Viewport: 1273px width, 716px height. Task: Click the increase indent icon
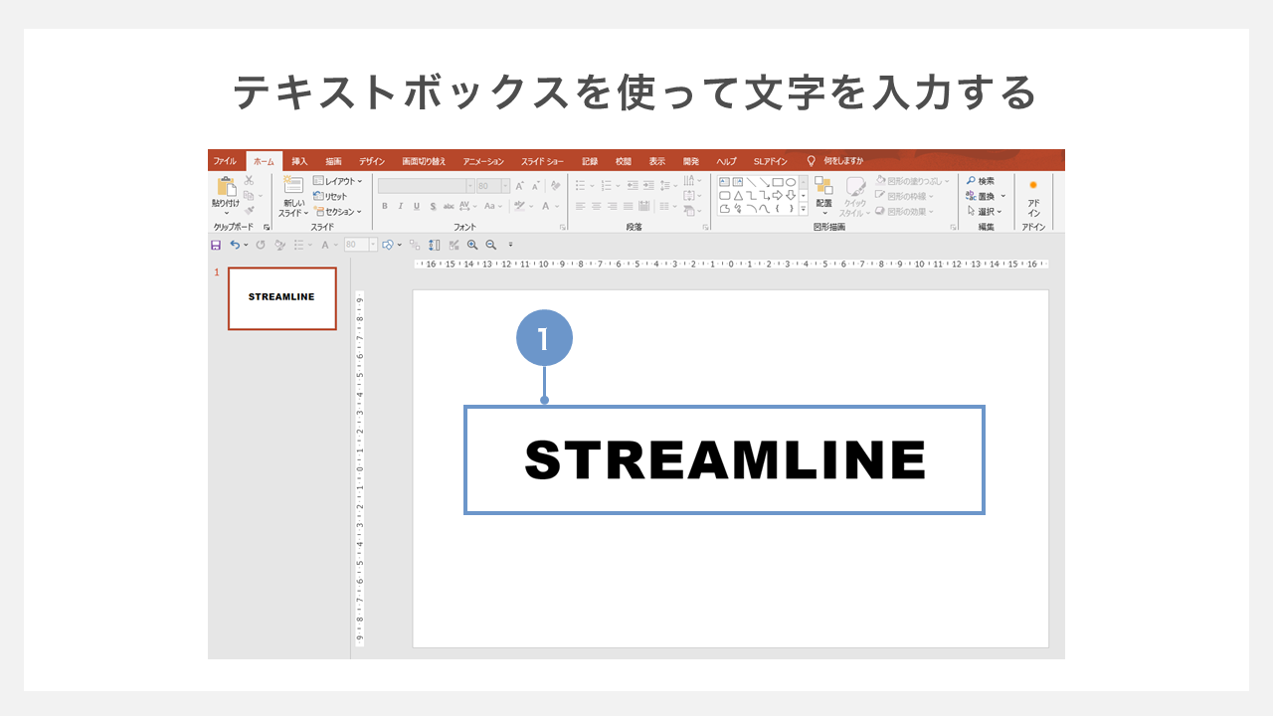[x=648, y=186]
